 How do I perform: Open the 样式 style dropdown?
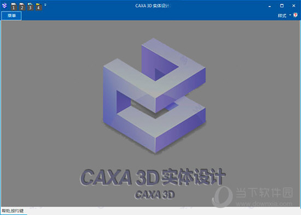284,15
